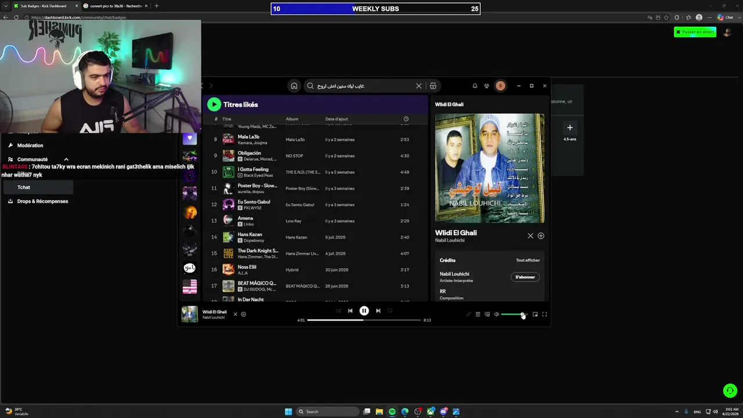Sort liked songs by duration clock icon
The height and width of the screenshot is (418, 743).
(406, 119)
